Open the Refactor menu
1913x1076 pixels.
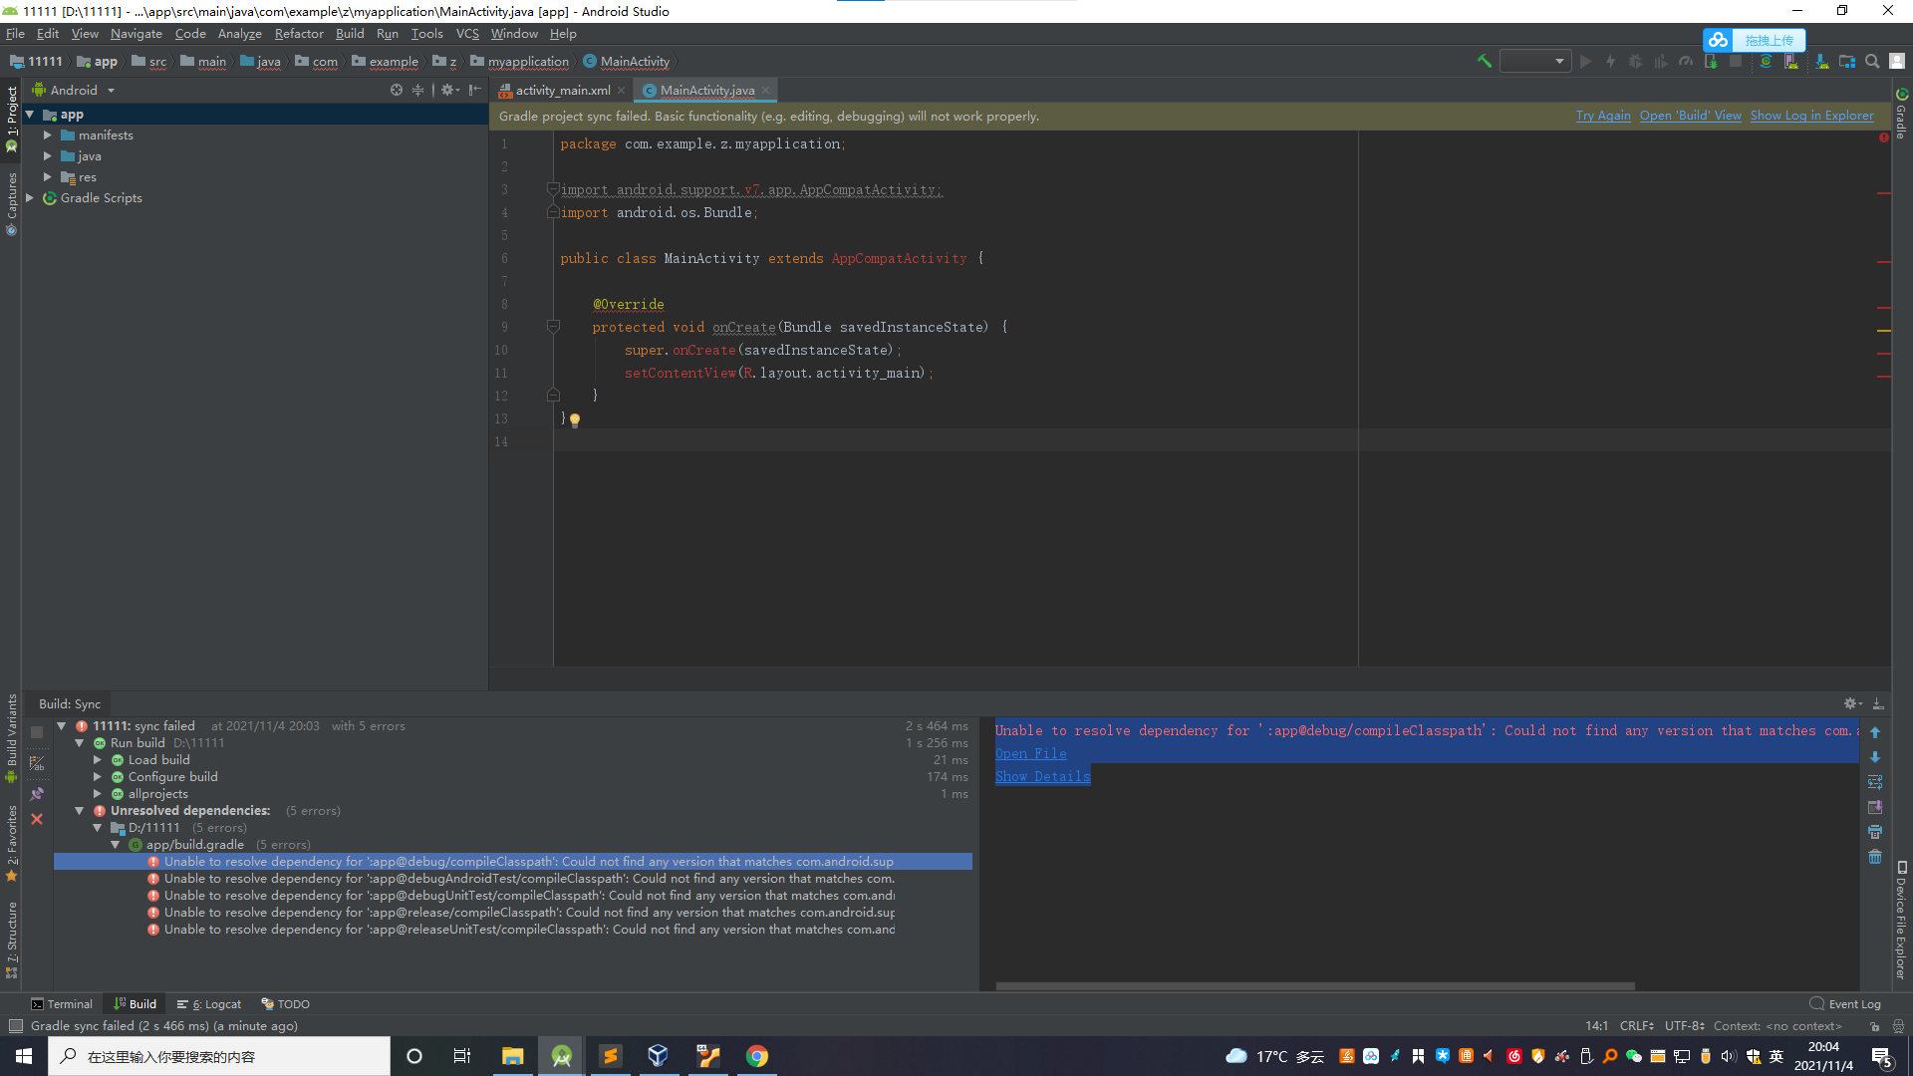299,34
